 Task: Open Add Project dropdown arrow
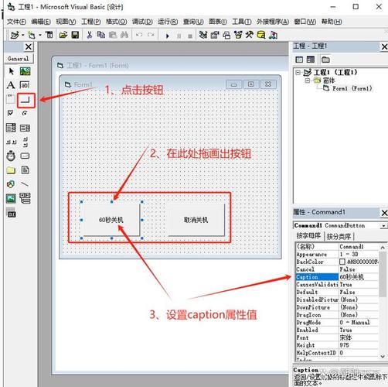coord(22,35)
